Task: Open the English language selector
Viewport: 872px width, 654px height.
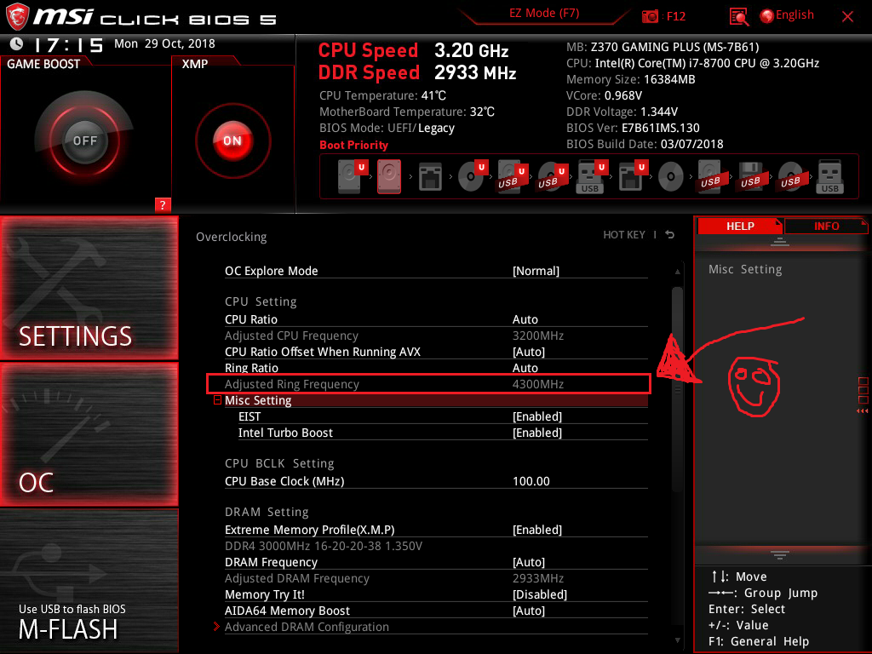Action: coord(795,15)
